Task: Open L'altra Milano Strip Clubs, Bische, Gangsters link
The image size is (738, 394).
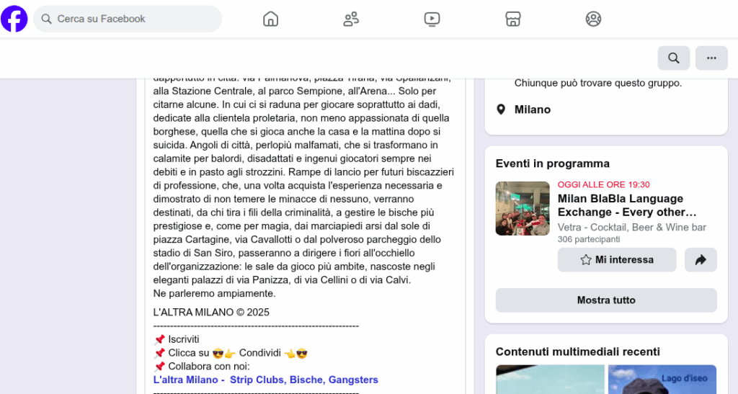Action: pos(265,380)
